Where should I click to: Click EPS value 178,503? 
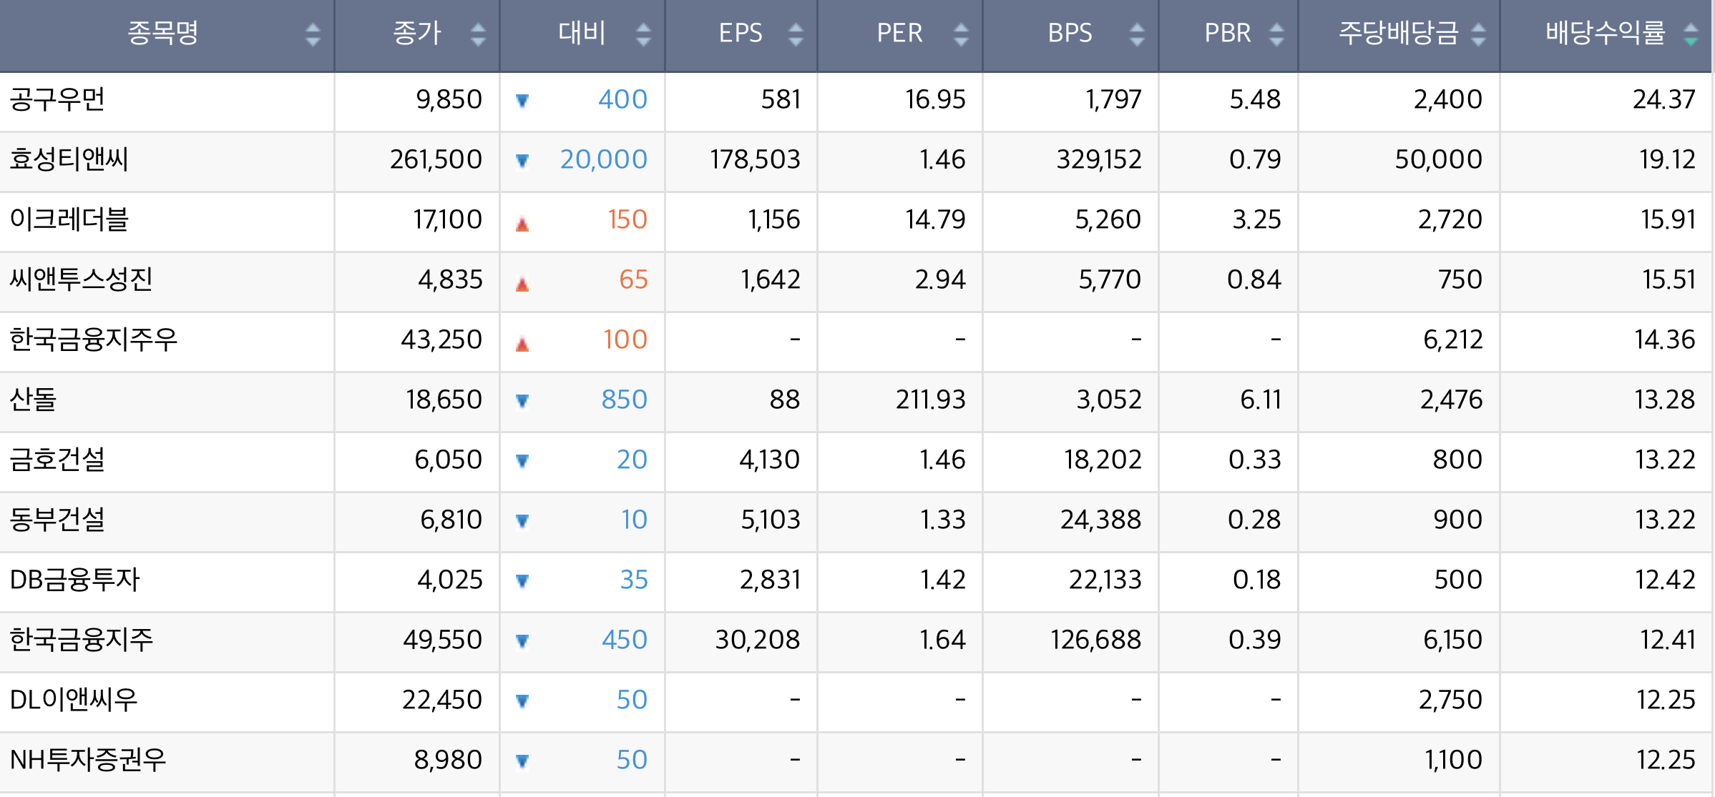755,159
